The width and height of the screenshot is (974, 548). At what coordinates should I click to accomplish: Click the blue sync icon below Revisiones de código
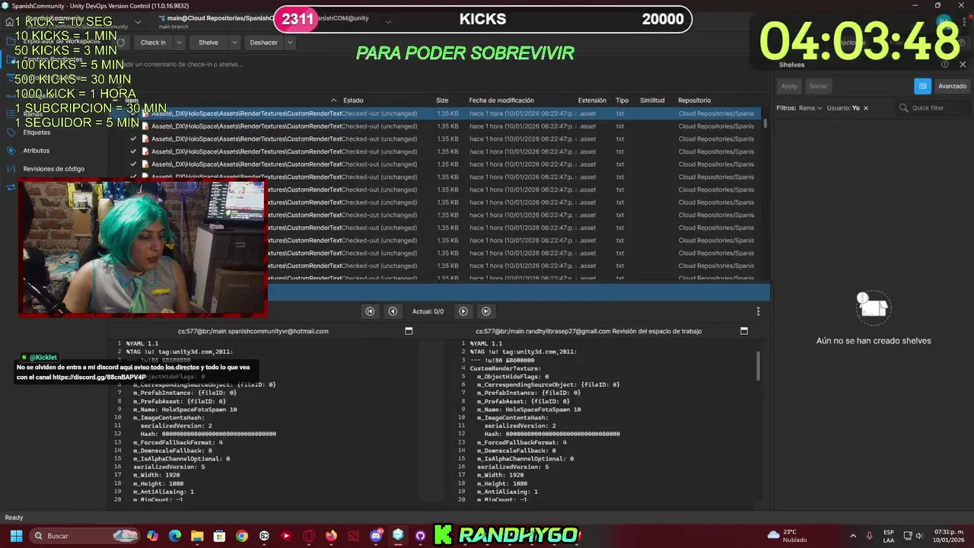pyautogui.click(x=11, y=186)
